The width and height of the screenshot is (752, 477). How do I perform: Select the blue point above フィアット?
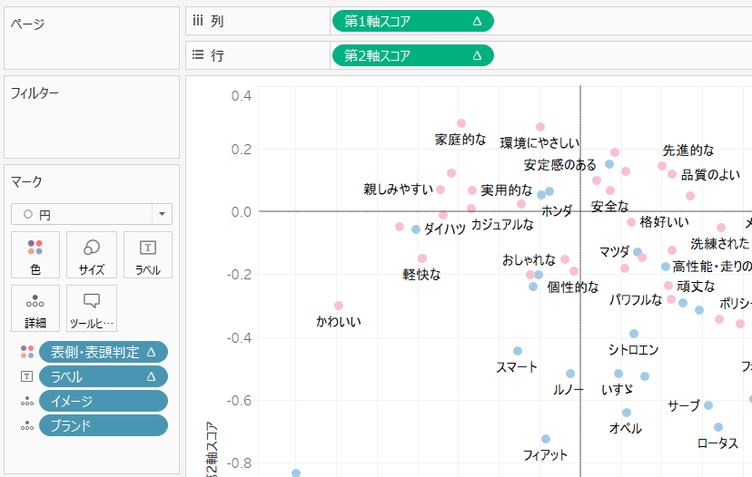(546, 439)
